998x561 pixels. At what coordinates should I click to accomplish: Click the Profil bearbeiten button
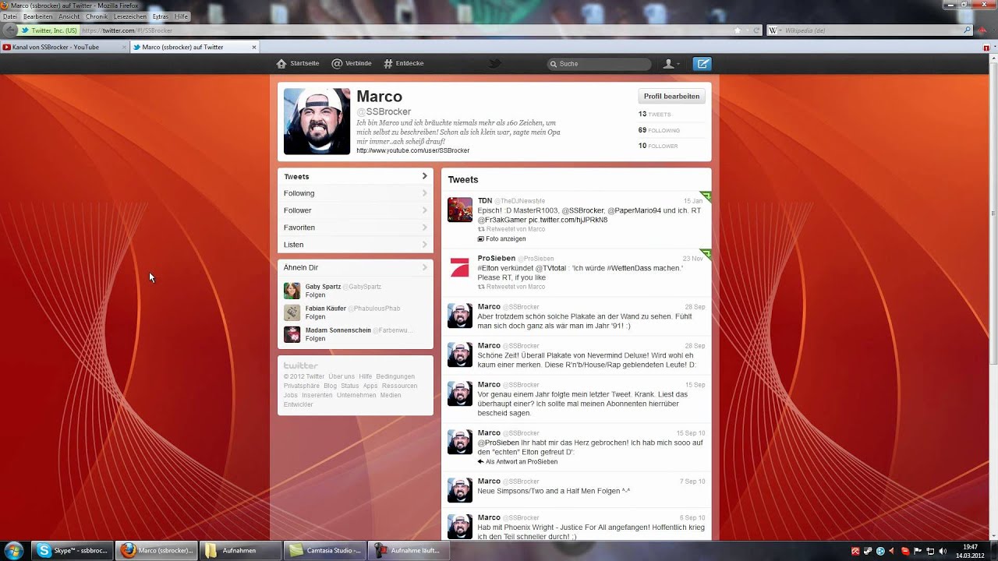point(671,96)
